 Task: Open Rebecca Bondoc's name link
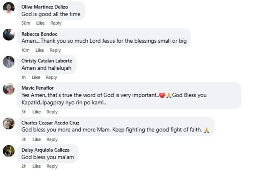pos(39,34)
